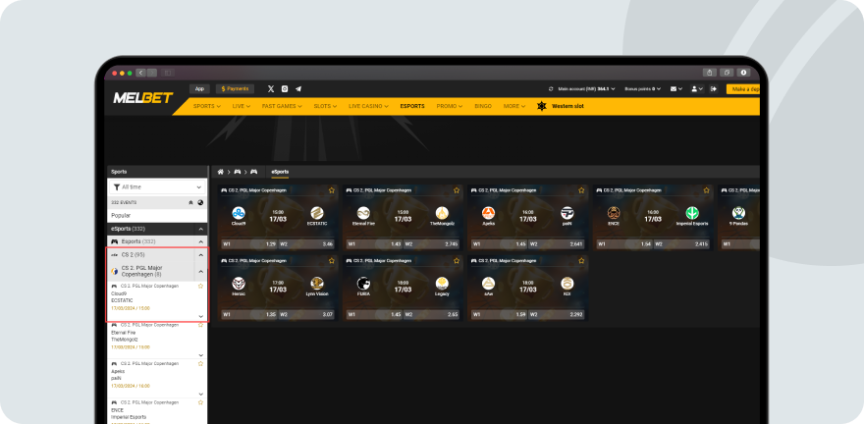Open the Telegram social icon
Screen dimensions: 864x424
pos(298,88)
